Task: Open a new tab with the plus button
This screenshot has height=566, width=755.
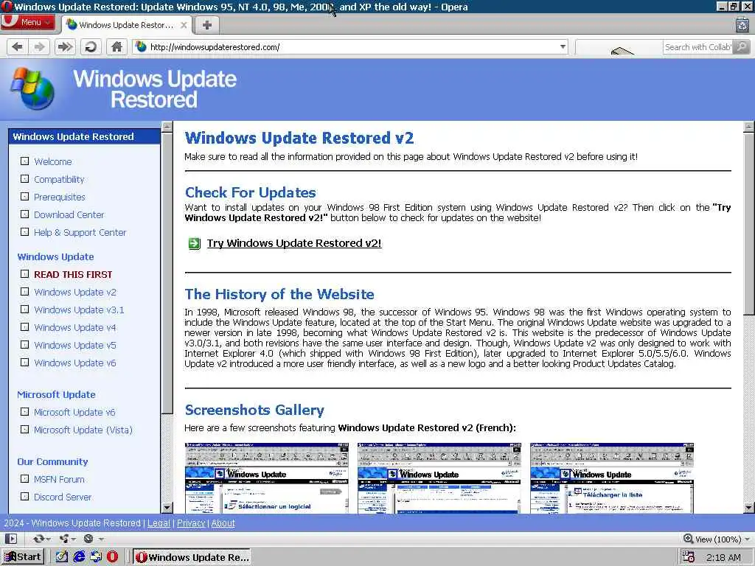Action: coord(207,25)
